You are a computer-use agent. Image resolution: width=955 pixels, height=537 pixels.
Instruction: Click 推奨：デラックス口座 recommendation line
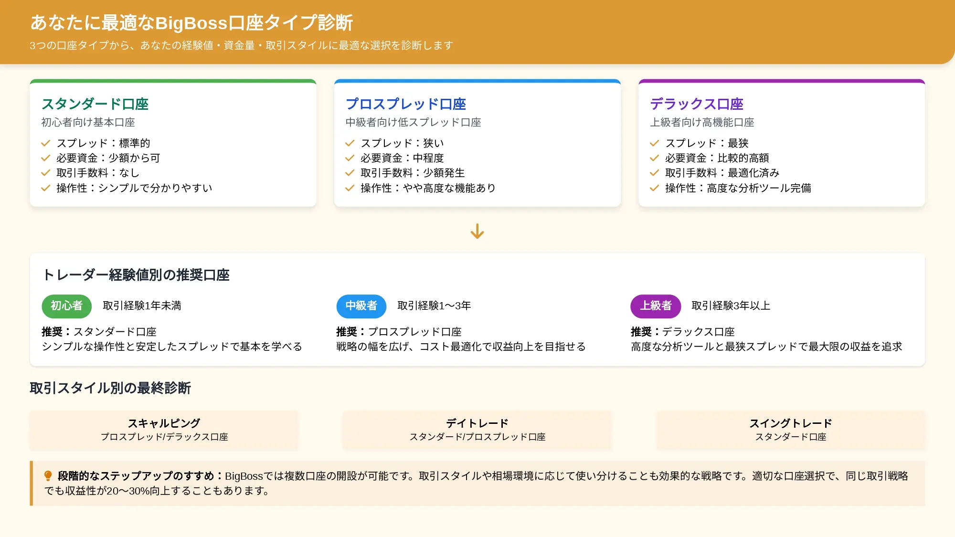(x=682, y=332)
